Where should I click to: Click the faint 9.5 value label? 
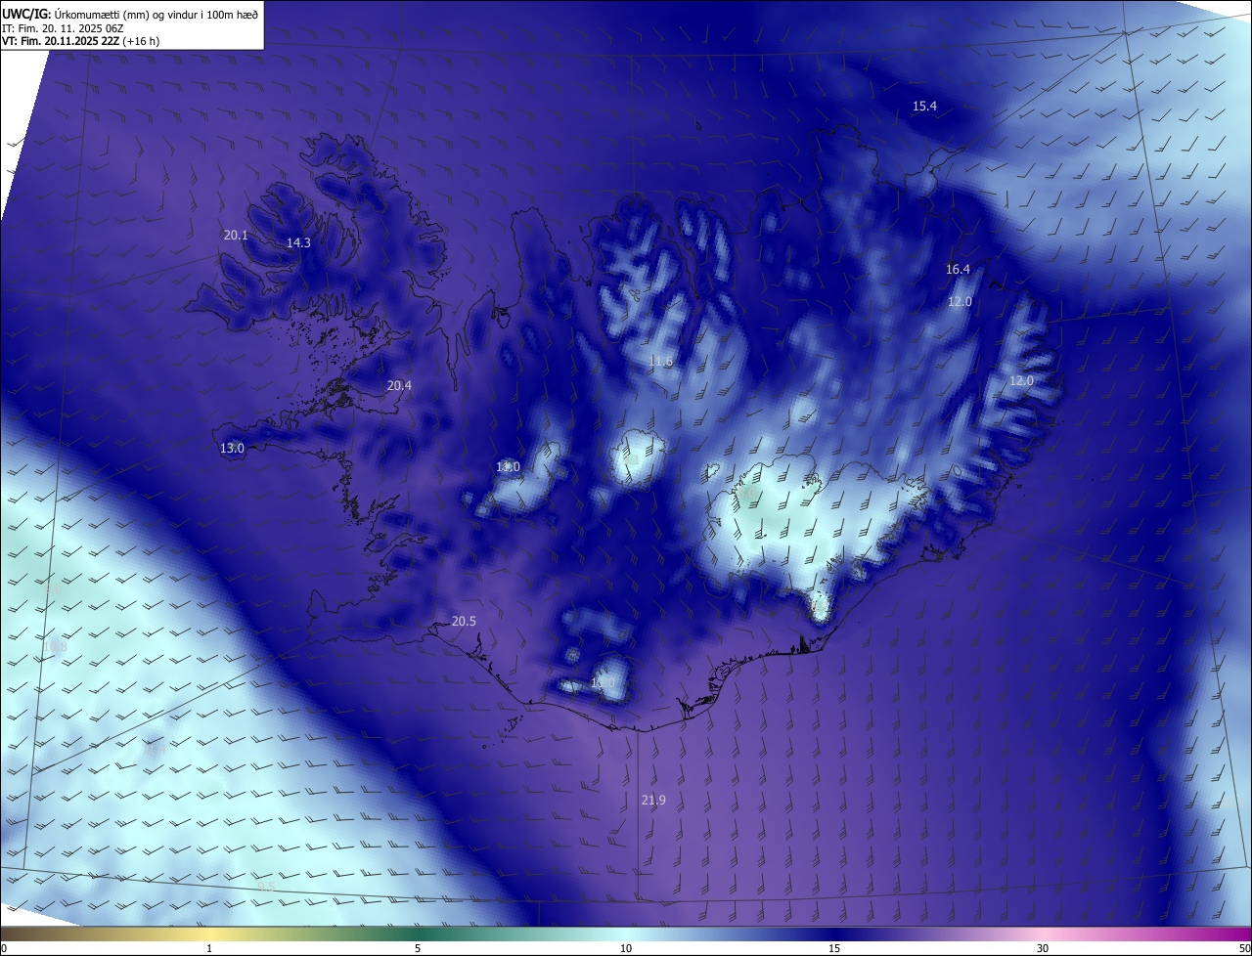coord(266,887)
